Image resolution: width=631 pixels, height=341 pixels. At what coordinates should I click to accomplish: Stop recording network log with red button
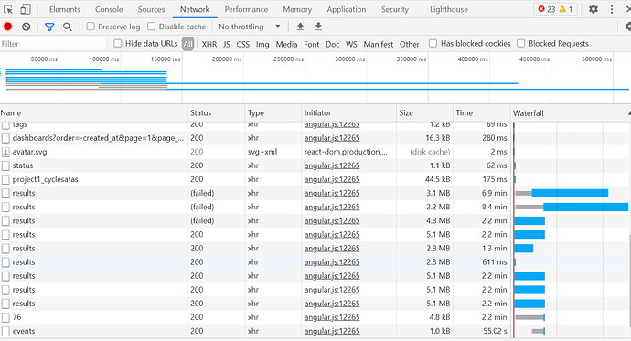tap(7, 27)
